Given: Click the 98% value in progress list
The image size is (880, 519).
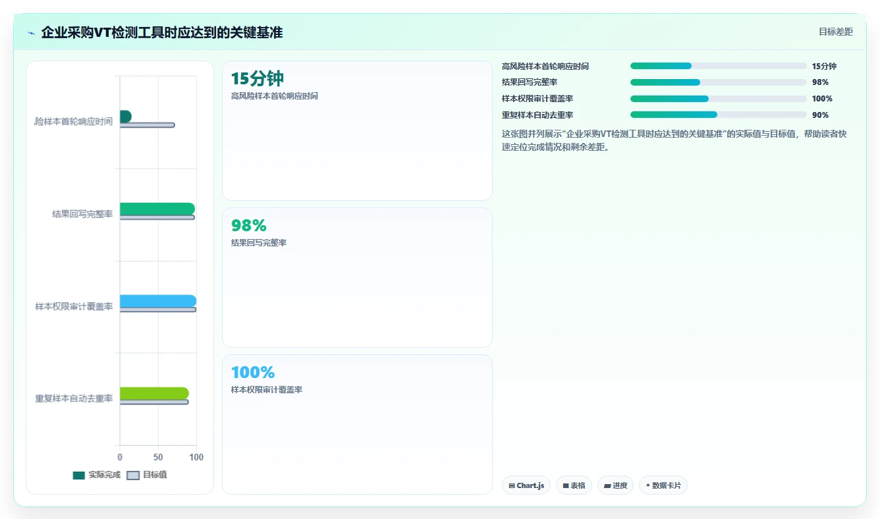Looking at the screenshot, I should point(820,82).
